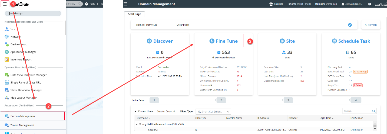This screenshot has width=387, height=134.
Task: Click Initial Setup step 3
Action: click(288, 100)
